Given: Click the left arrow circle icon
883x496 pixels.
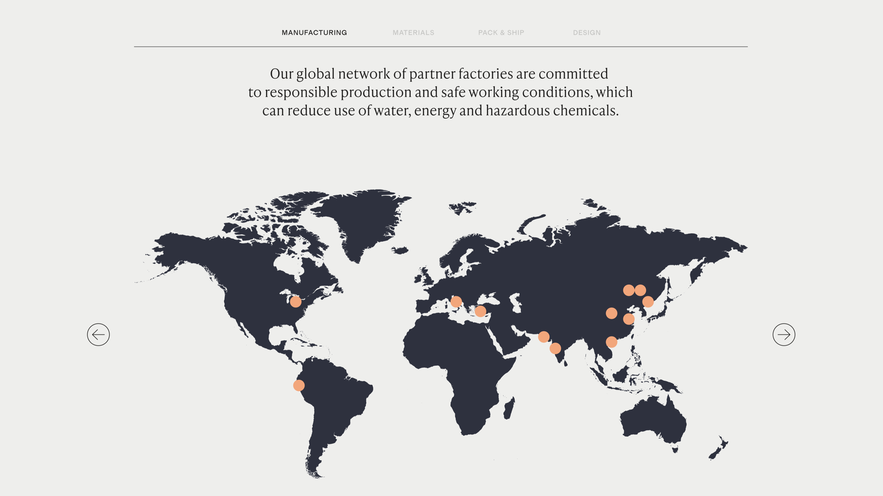Looking at the screenshot, I should click(98, 334).
